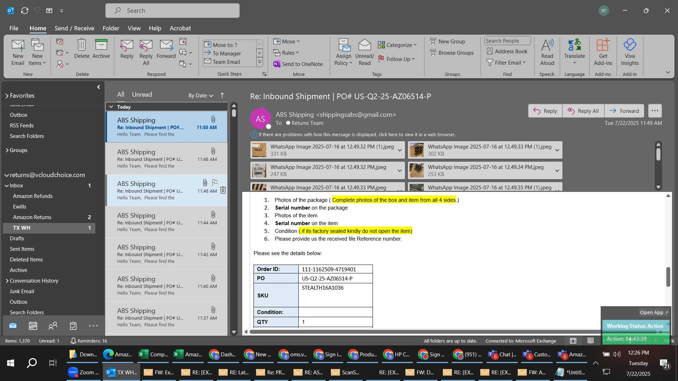Click Reply All in reading pane
Image resolution: width=678 pixels, height=381 pixels.
pos(583,111)
